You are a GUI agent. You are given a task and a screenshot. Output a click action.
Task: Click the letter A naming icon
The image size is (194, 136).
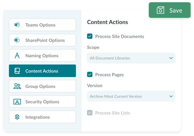[x=17, y=55]
